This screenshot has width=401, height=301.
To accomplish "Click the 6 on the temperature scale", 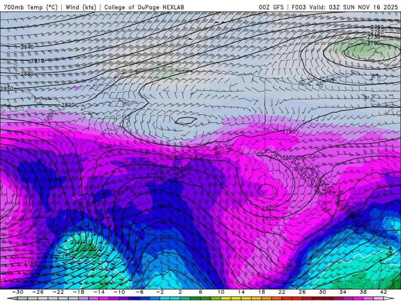I will 200,292.
